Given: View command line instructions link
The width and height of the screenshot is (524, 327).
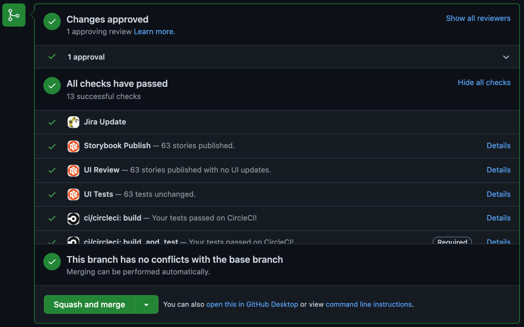Looking at the screenshot, I should (369, 304).
